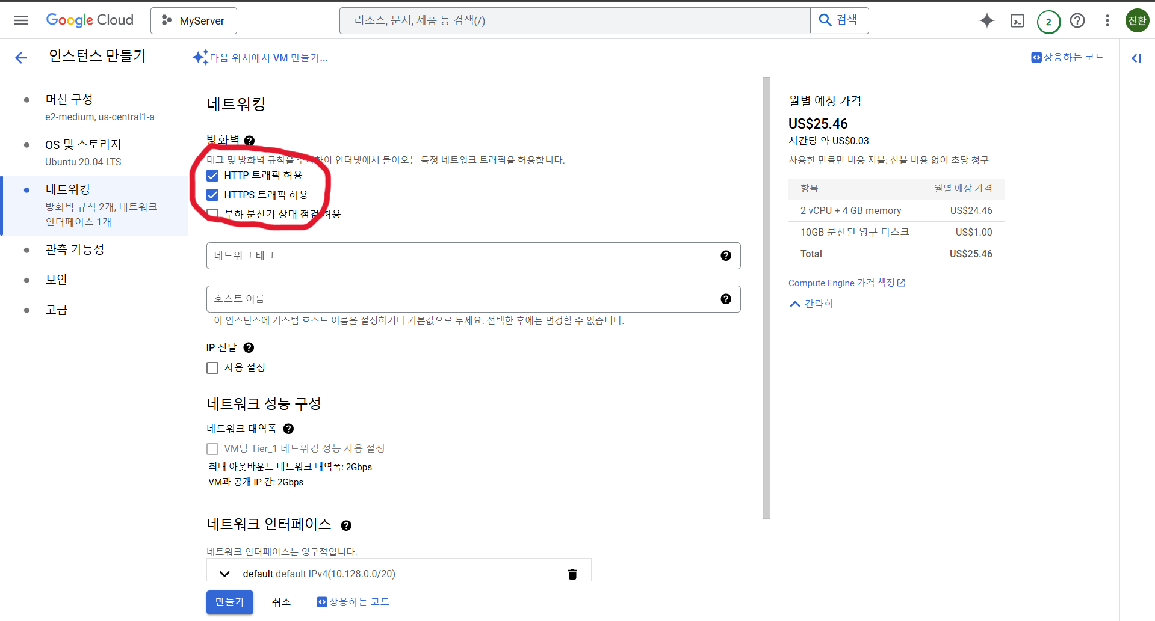Screen dimensions: 1155x621
Task: Click the blue 만들기 button
Action: tap(229, 602)
